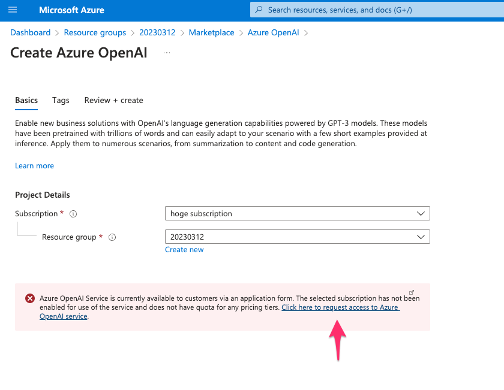Select Create new under Resource group
The image size is (504, 390).
coord(184,249)
